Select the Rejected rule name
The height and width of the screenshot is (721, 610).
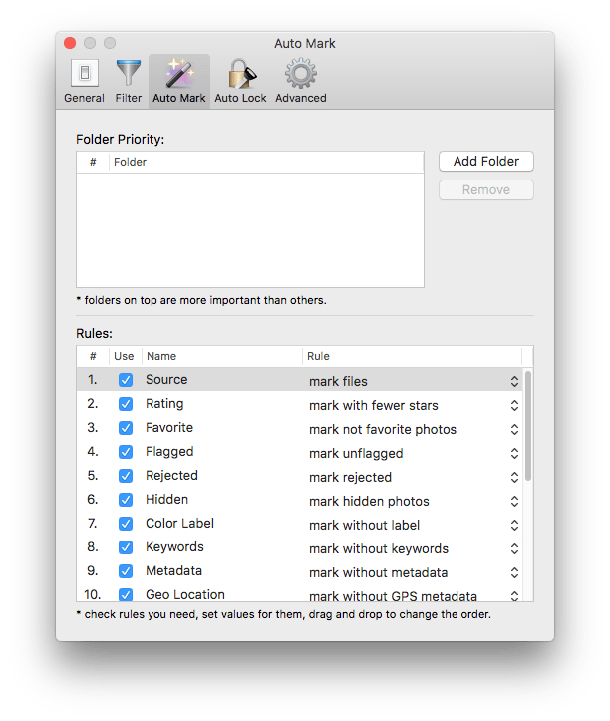coord(171,475)
